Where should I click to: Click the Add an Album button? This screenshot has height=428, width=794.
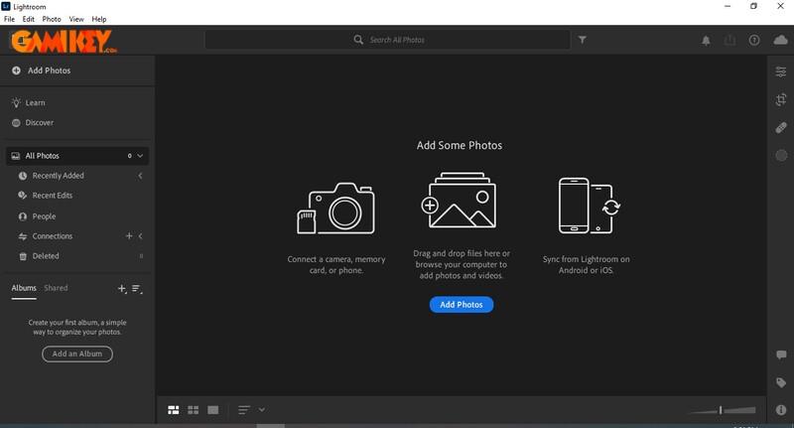(x=77, y=354)
